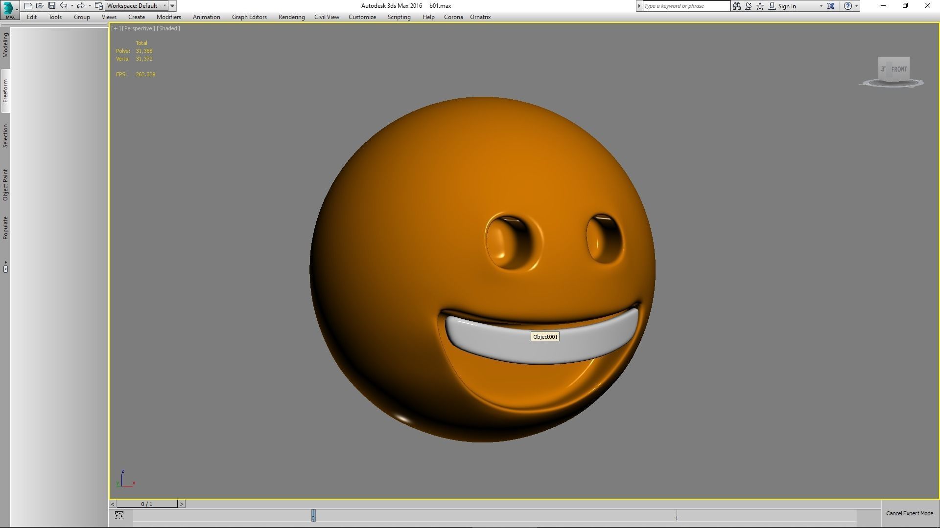The image size is (940, 528).
Task: Click the key filters icon left of the track bar
Action: tap(119, 515)
